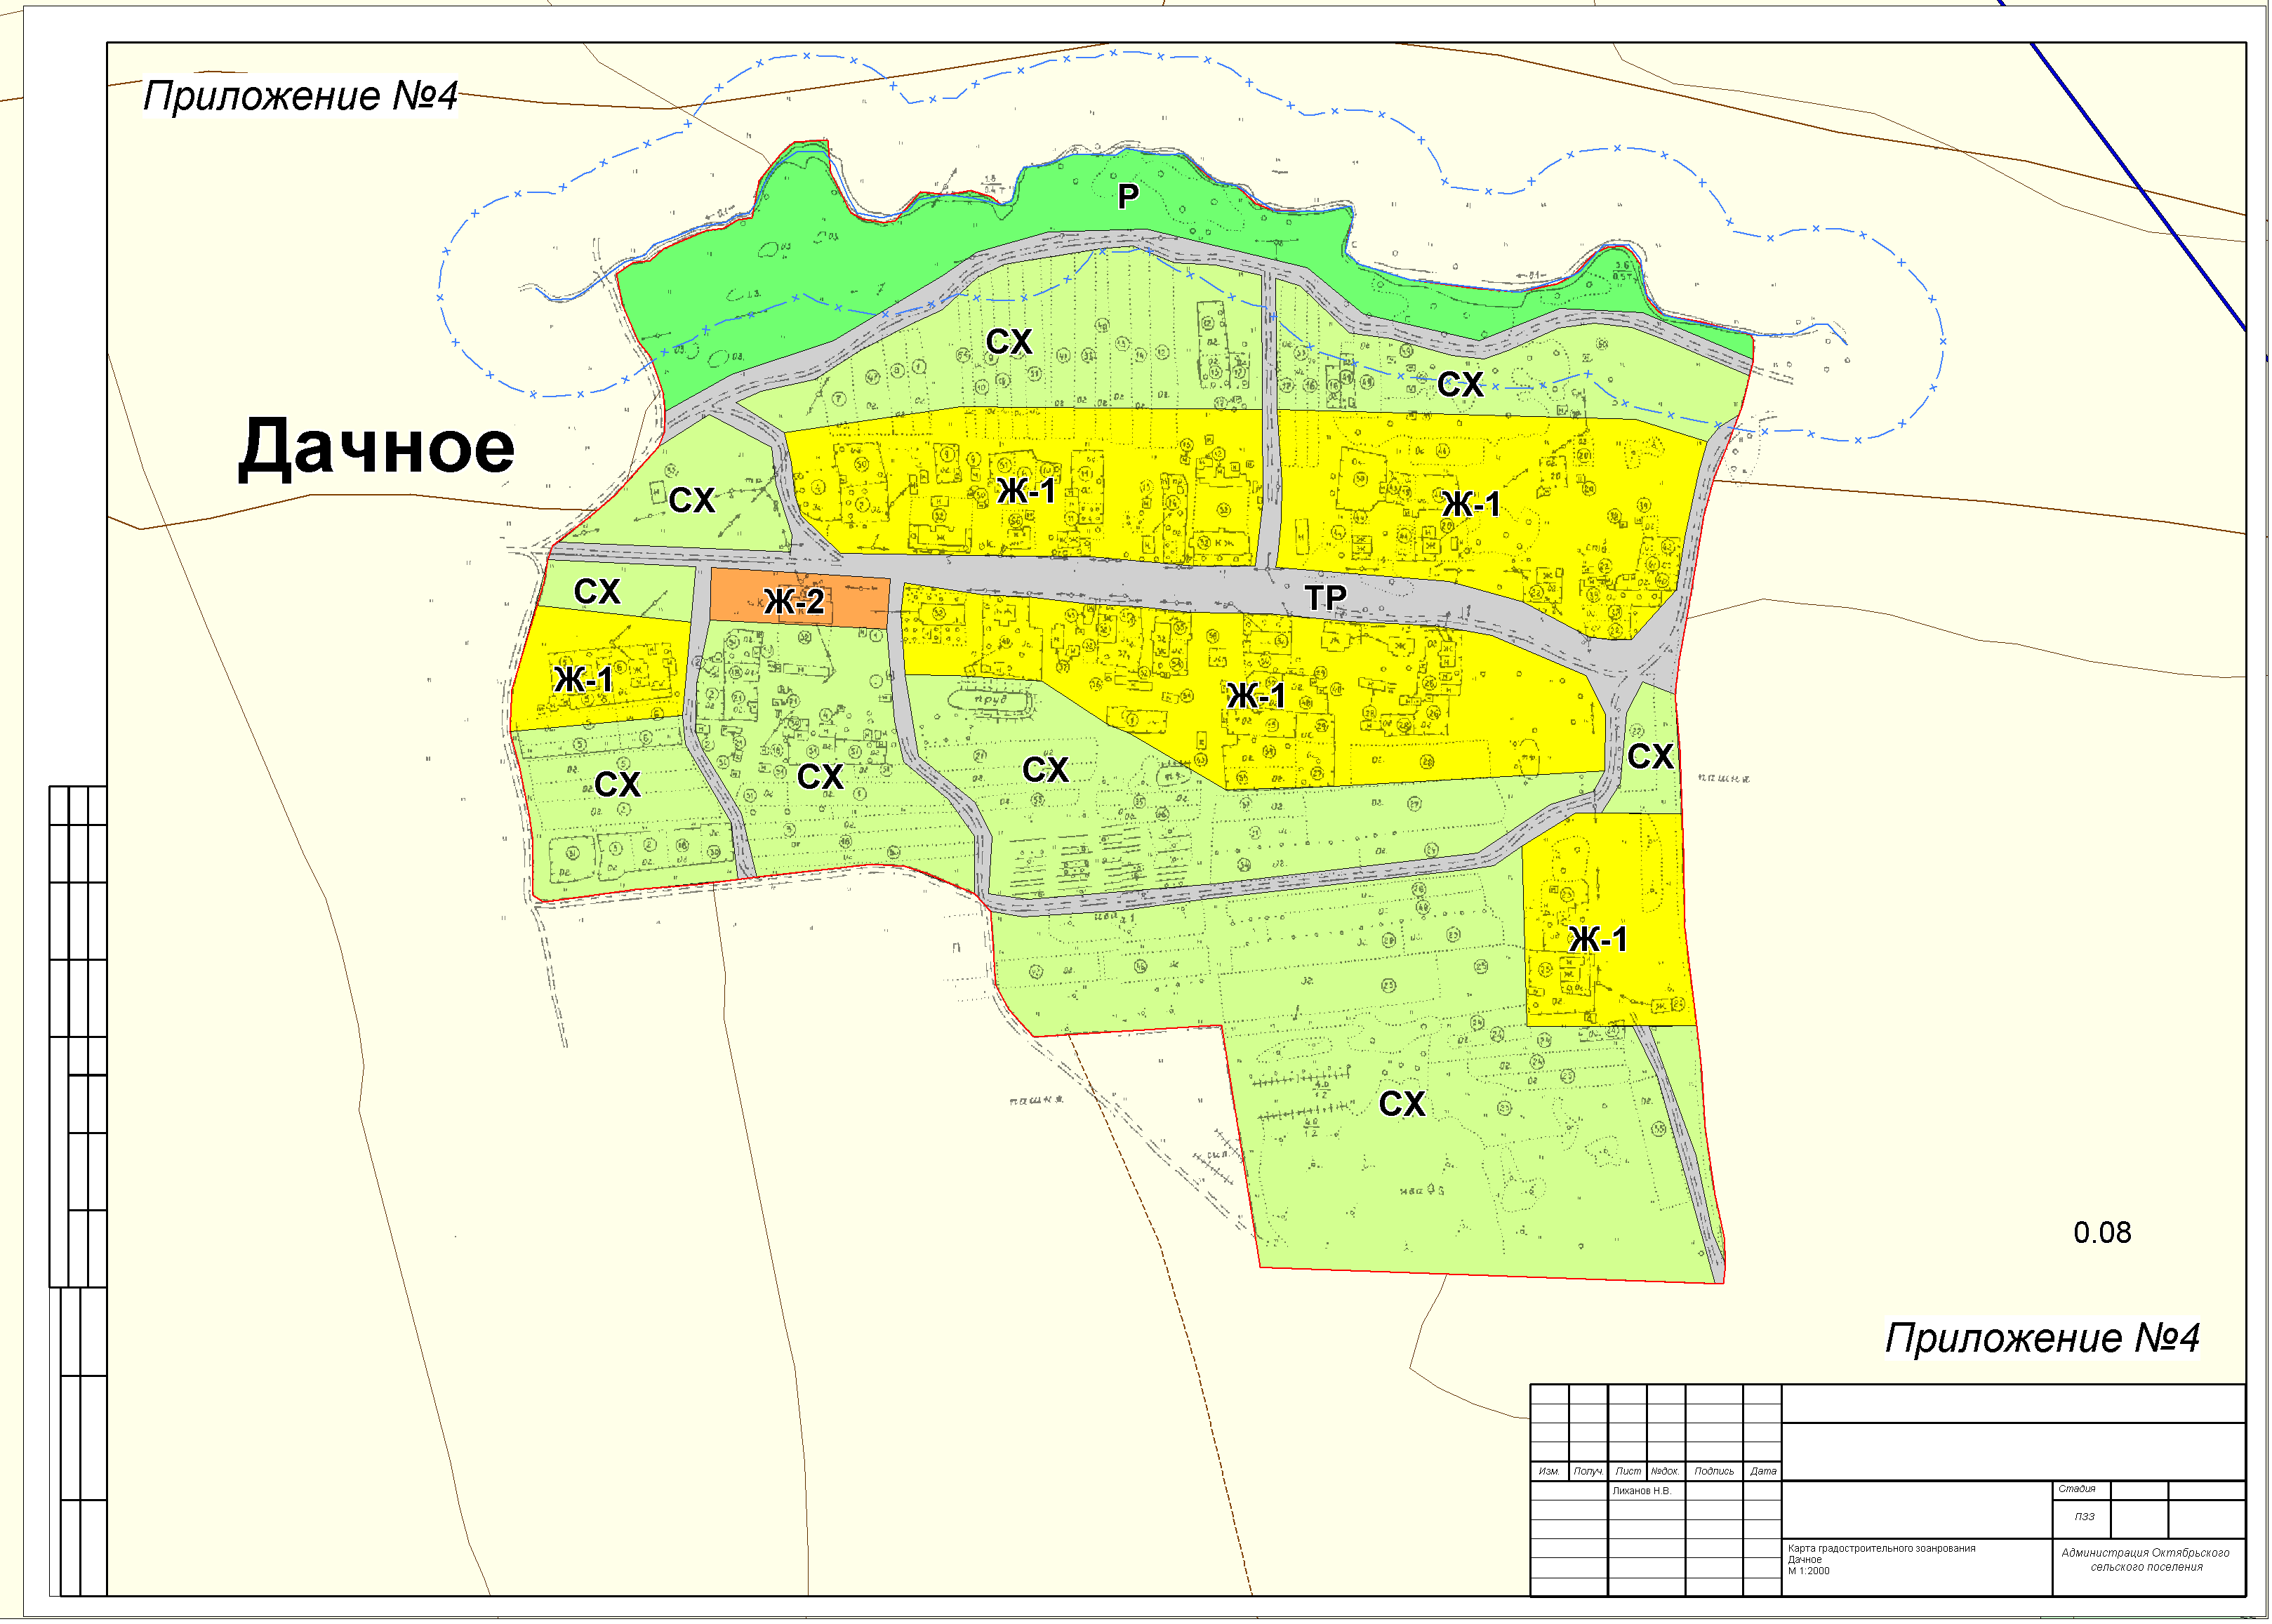Click the Стадия header cell

click(x=2076, y=1489)
